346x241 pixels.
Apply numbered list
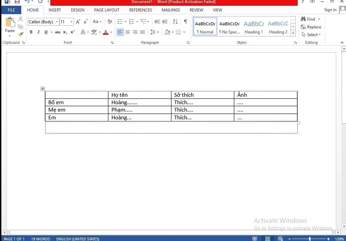tap(132, 22)
